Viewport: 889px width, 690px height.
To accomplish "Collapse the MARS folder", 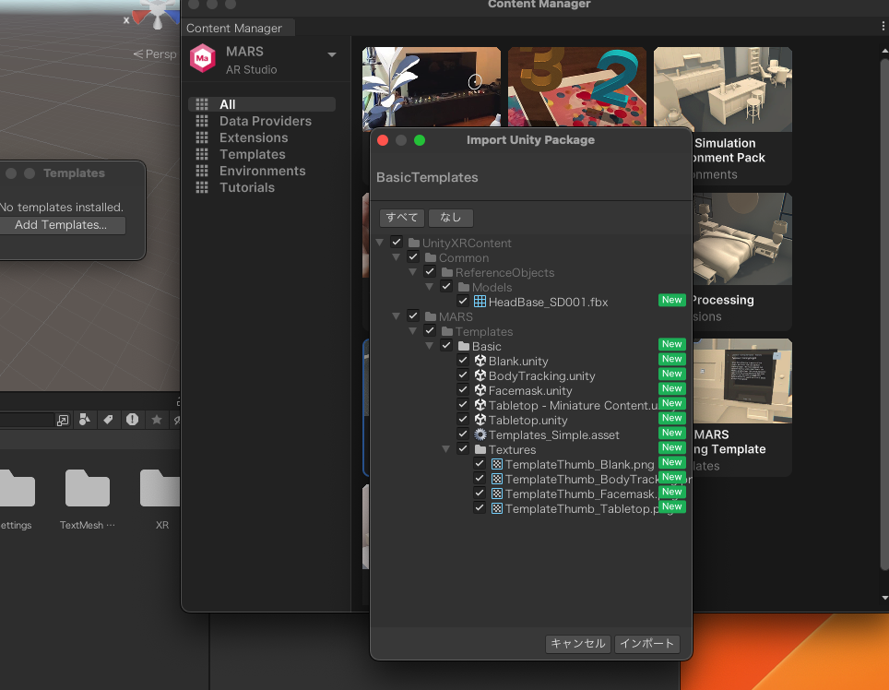I will coord(397,316).
